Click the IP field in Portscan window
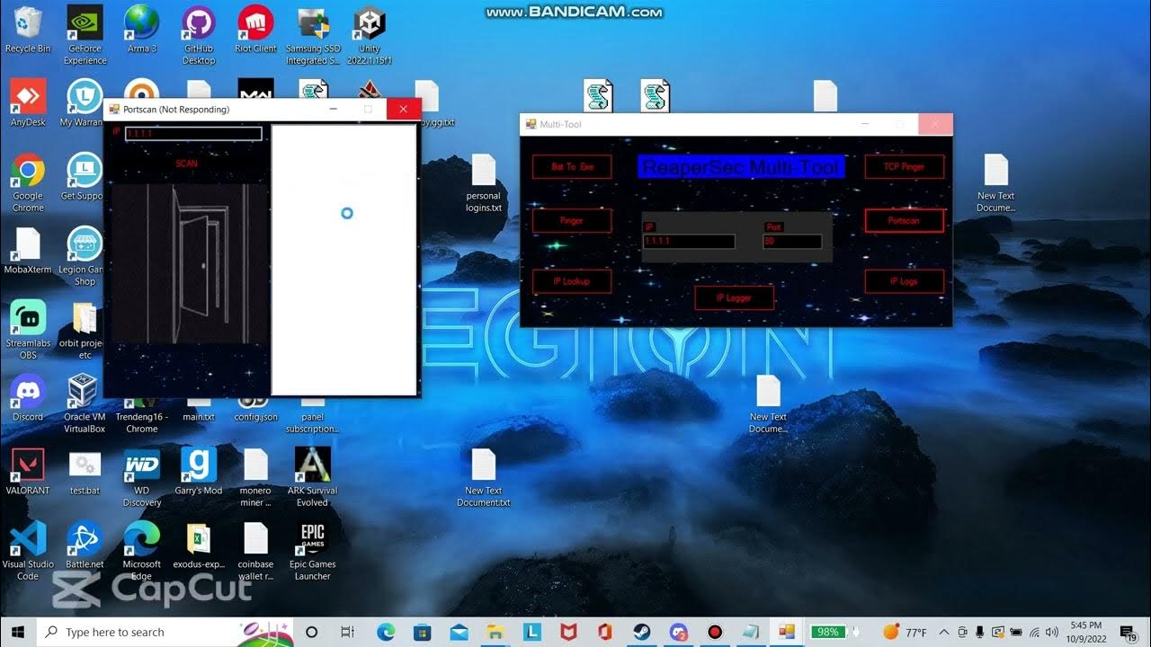 tap(193, 134)
